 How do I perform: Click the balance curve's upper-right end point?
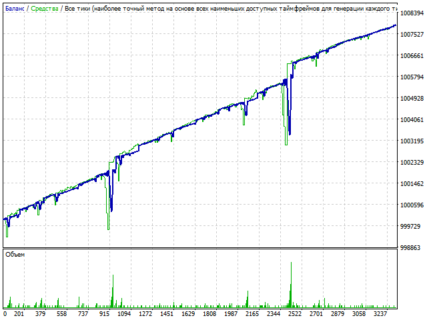pos(396,25)
